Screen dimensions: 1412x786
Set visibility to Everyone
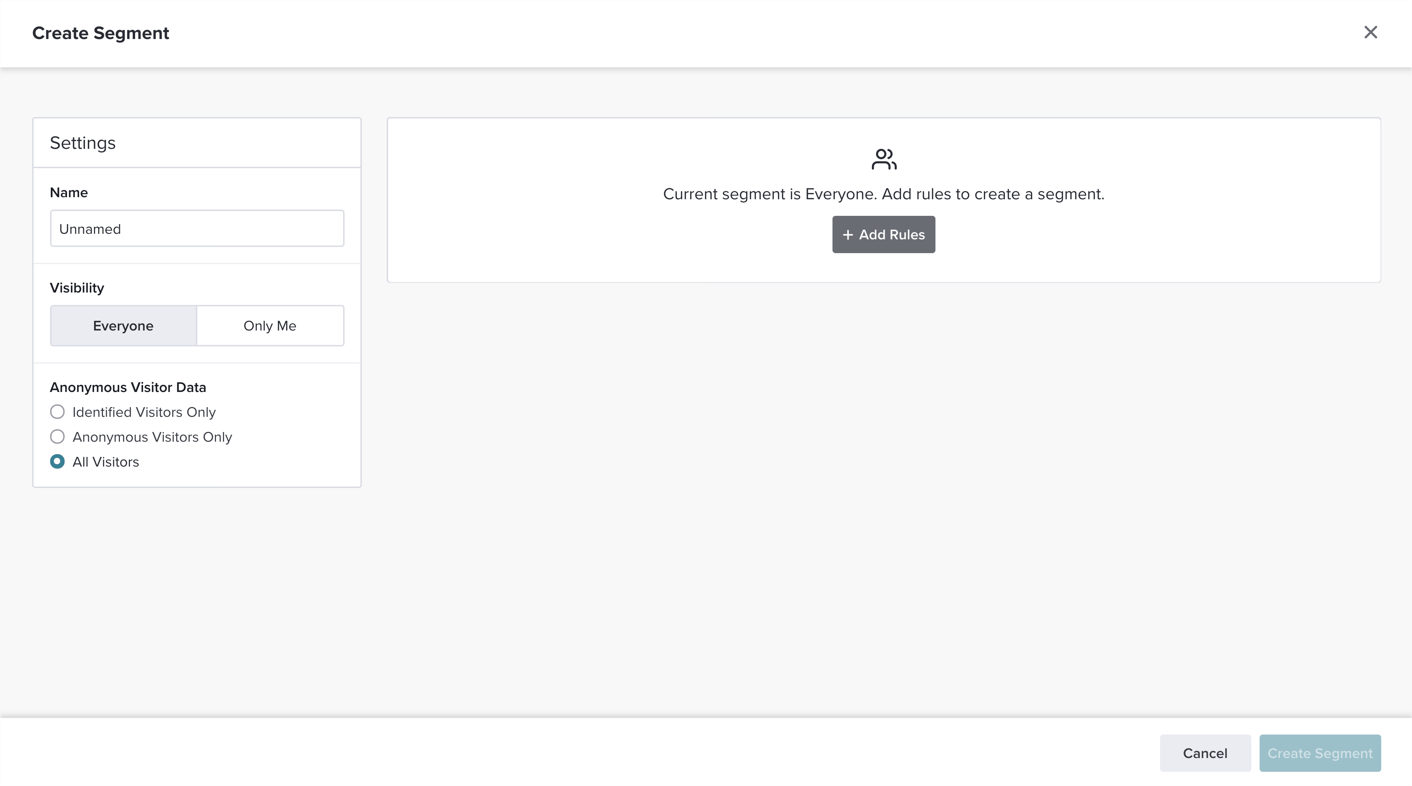pos(123,325)
